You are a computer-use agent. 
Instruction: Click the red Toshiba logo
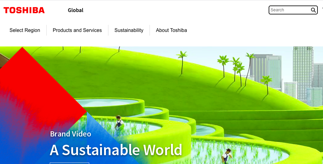[24, 10]
